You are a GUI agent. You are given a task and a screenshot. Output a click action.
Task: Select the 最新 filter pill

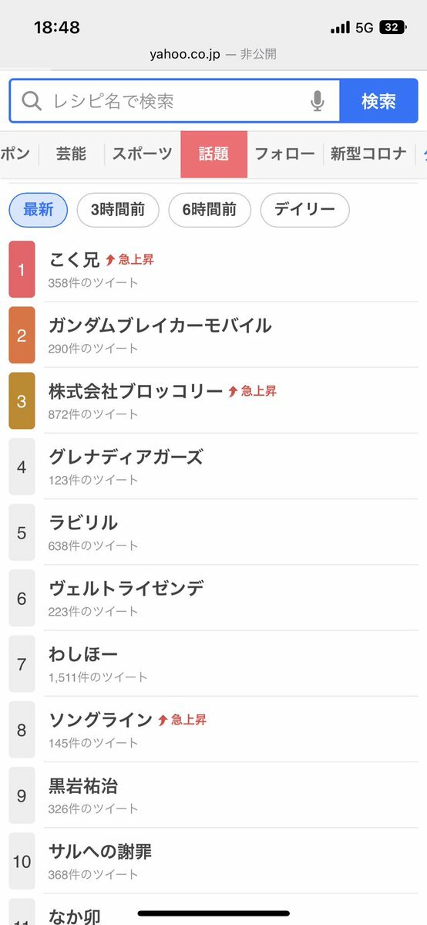(39, 209)
